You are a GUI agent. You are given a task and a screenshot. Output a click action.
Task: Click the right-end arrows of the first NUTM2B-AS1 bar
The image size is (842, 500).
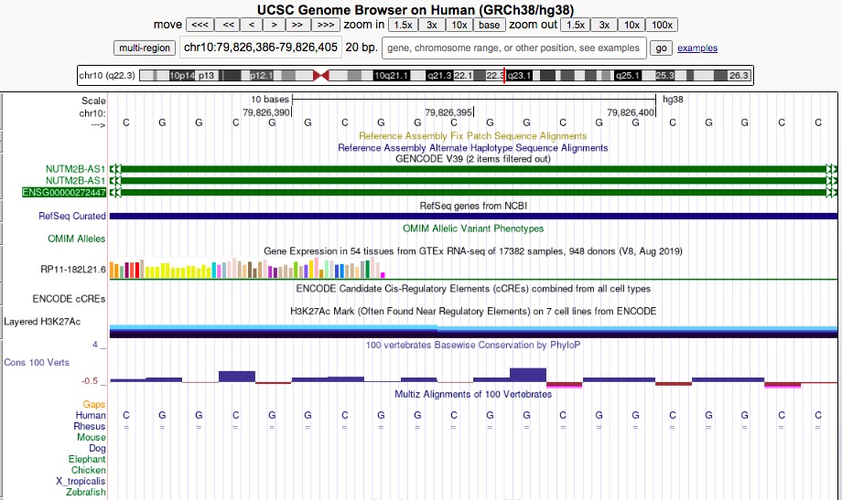832,169
